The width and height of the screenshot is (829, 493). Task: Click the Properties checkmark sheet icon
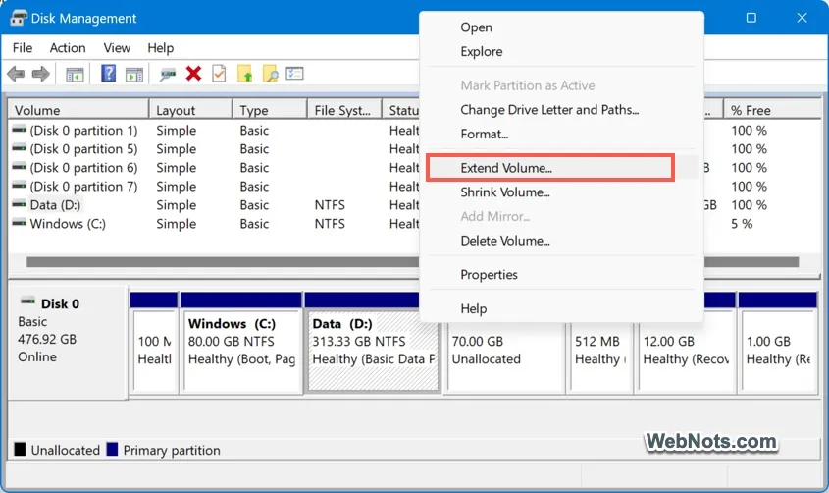coord(219,74)
